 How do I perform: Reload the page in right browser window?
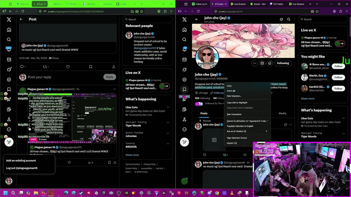tap(198, 11)
